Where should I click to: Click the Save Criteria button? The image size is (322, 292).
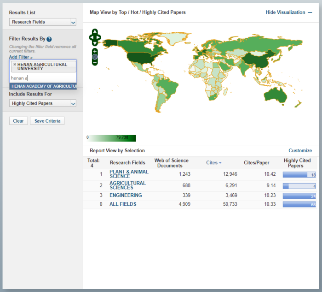tap(47, 121)
